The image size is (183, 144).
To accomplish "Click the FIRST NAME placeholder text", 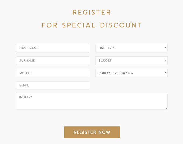I will pos(29,48).
